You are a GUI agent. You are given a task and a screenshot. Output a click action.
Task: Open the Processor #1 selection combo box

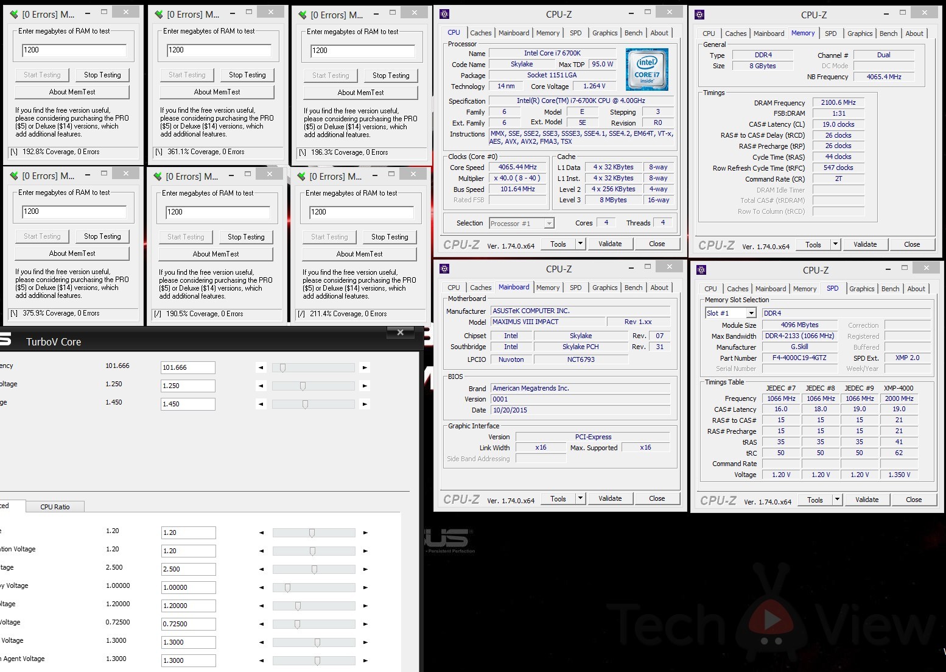(x=522, y=223)
